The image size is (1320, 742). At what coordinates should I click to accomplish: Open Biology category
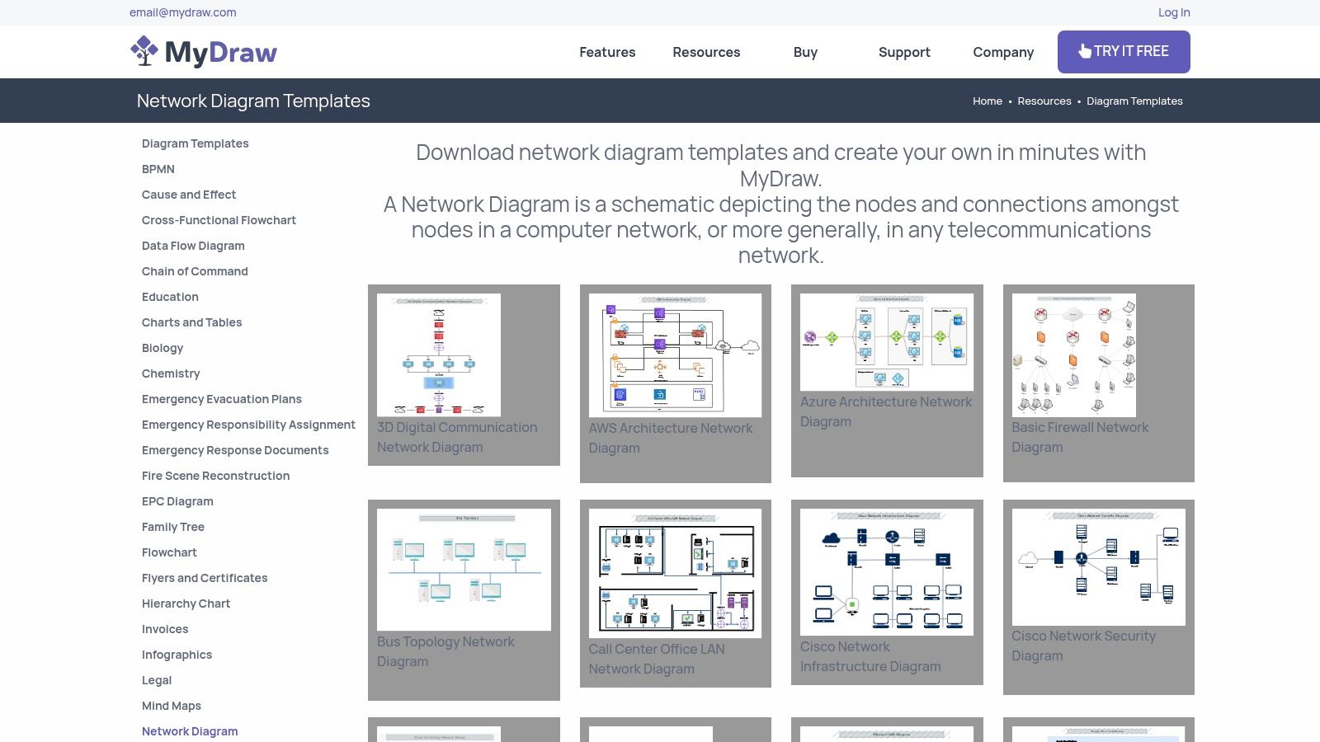click(x=163, y=348)
